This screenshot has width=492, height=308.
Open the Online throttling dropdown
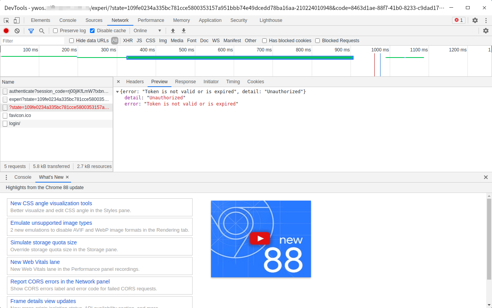[x=147, y=30]
